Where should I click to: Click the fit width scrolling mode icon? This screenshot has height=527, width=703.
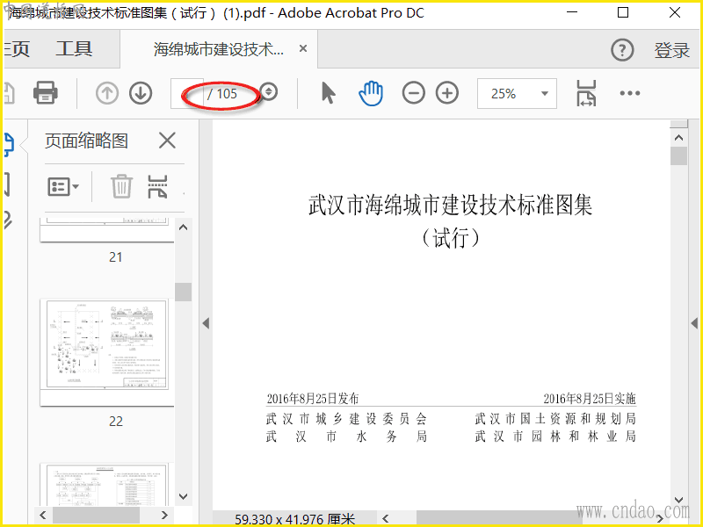585,93
